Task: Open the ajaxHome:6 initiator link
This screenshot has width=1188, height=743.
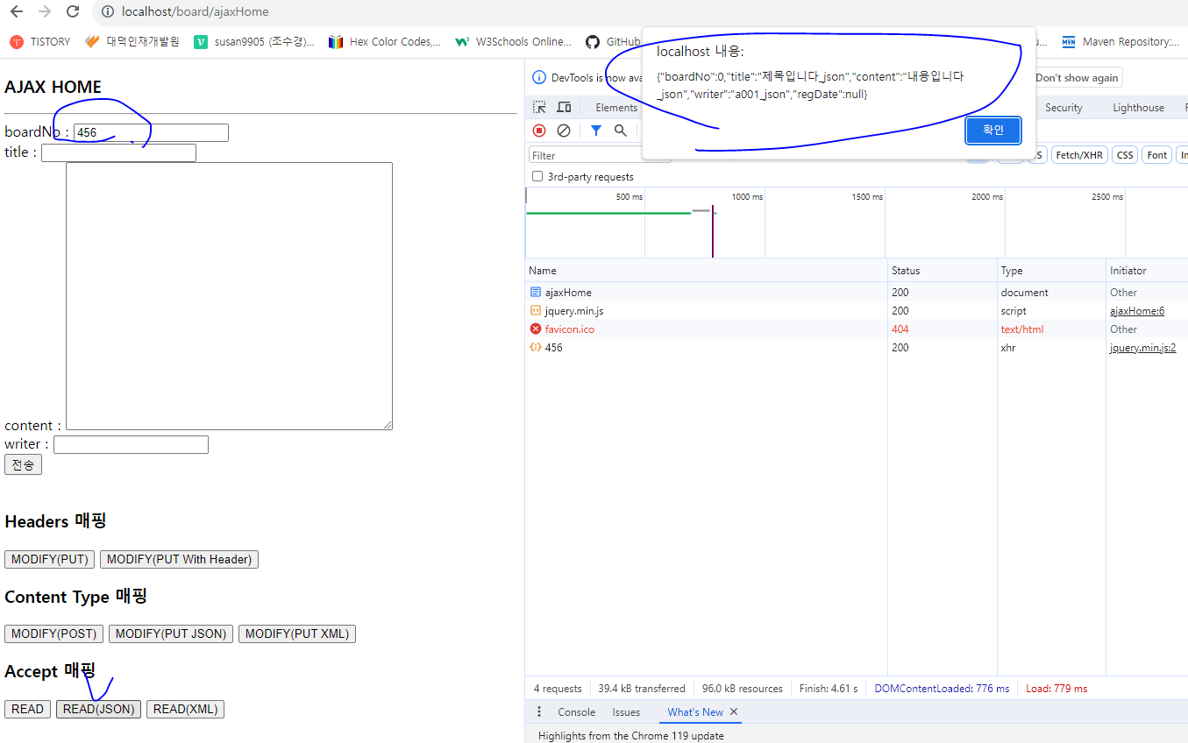Action: tap(1137, 311)
